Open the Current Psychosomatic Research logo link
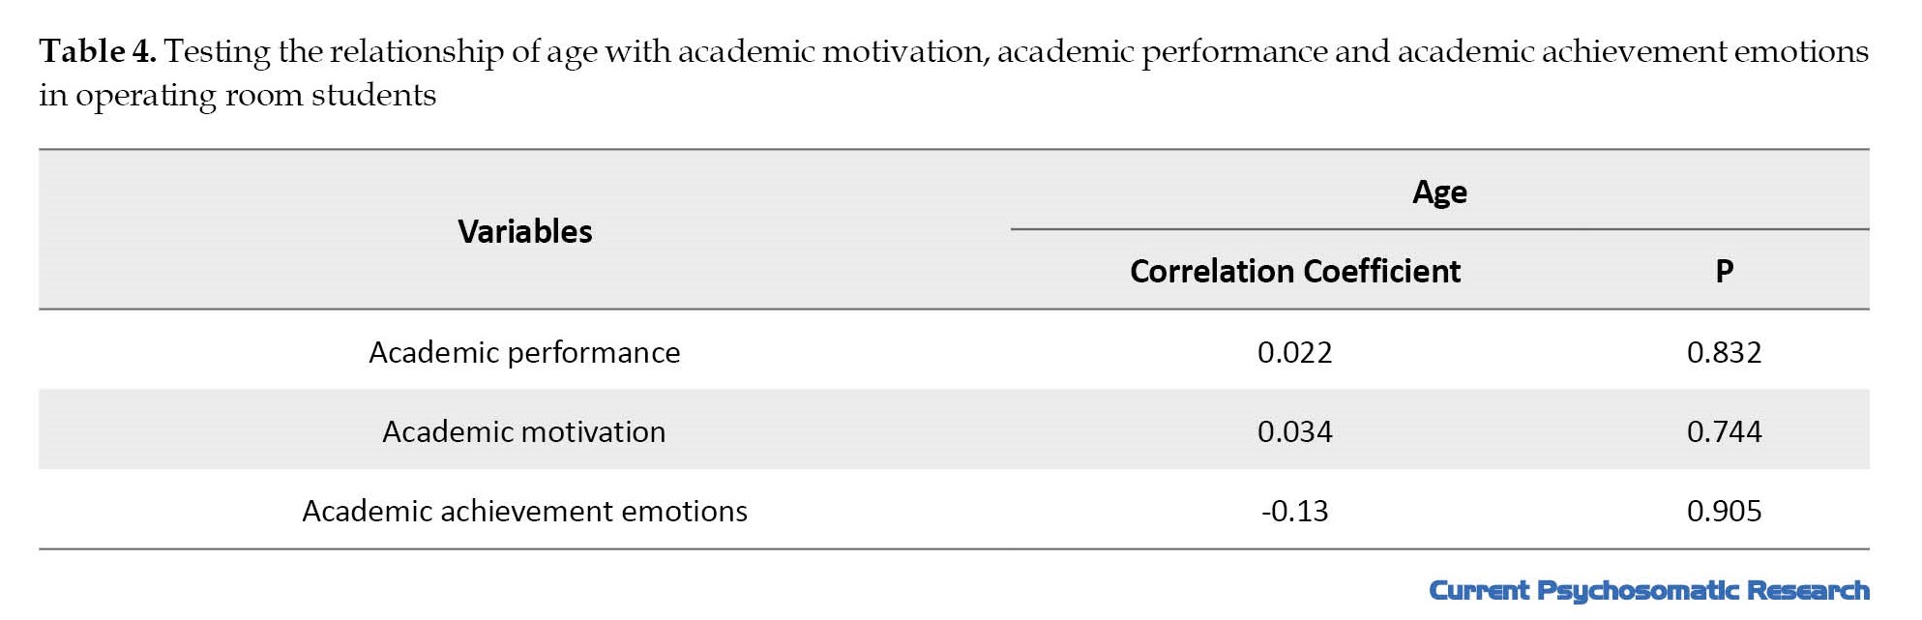Viewport: 1922px width, 620px height. [x=1649, y=591]
